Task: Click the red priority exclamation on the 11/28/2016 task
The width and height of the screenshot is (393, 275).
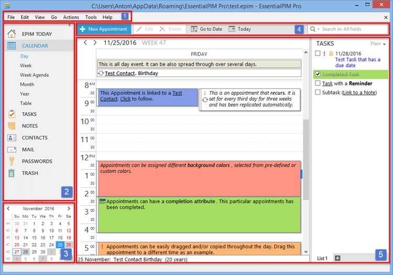Action: tap(324, 53)
